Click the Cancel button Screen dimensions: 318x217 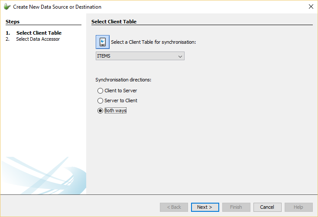coord(267,207)
